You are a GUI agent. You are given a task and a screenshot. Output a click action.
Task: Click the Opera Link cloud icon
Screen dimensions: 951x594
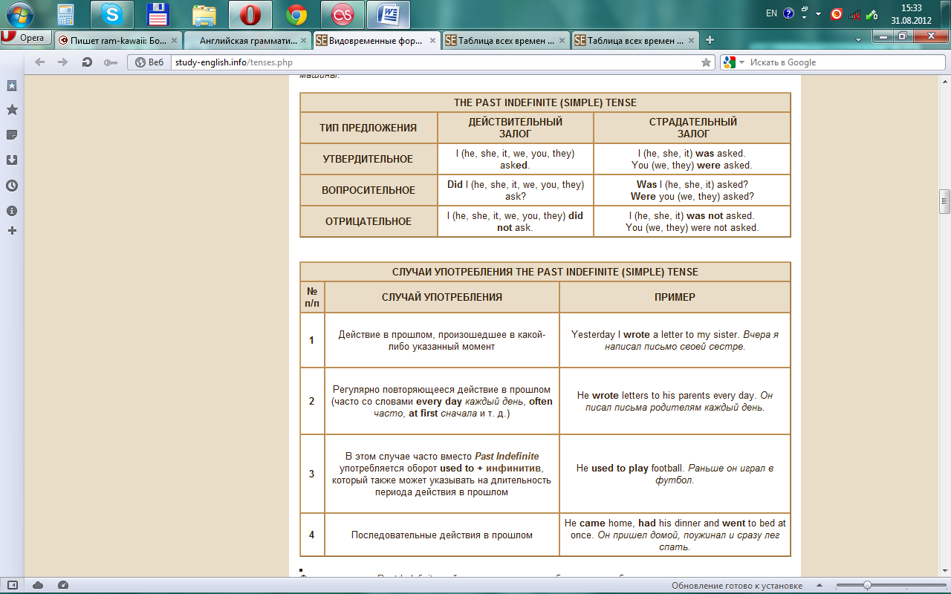point(38,585)
